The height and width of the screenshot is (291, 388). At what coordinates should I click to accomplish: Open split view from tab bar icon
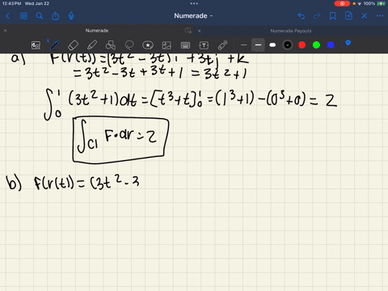pos(188,31)
